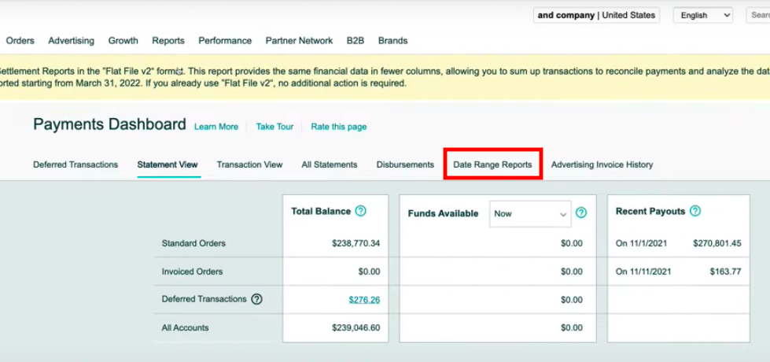This screenshot has width=770, height=362.
Task: Open the Partner Network menu
Action: 298,41
